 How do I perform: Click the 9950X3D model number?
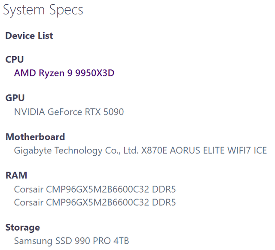click(x=95, y=73)
